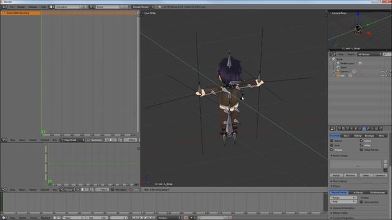Toggle Axes checkbox in armature display
The image size is (392, 220).
tap(332, 145)
